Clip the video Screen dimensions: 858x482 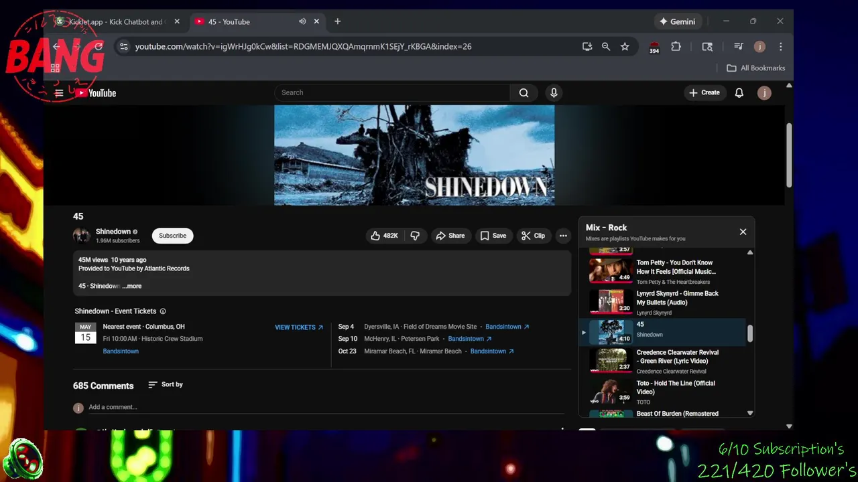coord(533,236)
